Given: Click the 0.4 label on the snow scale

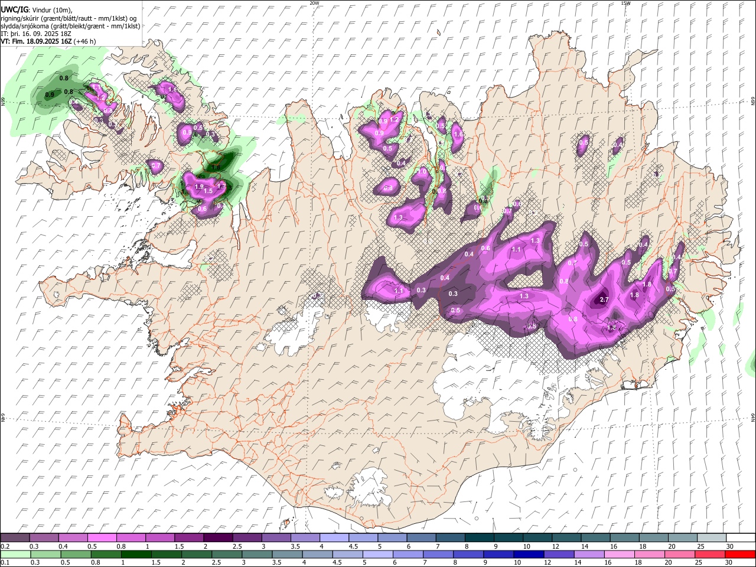Looking at the screenshot, I should 63,546.
